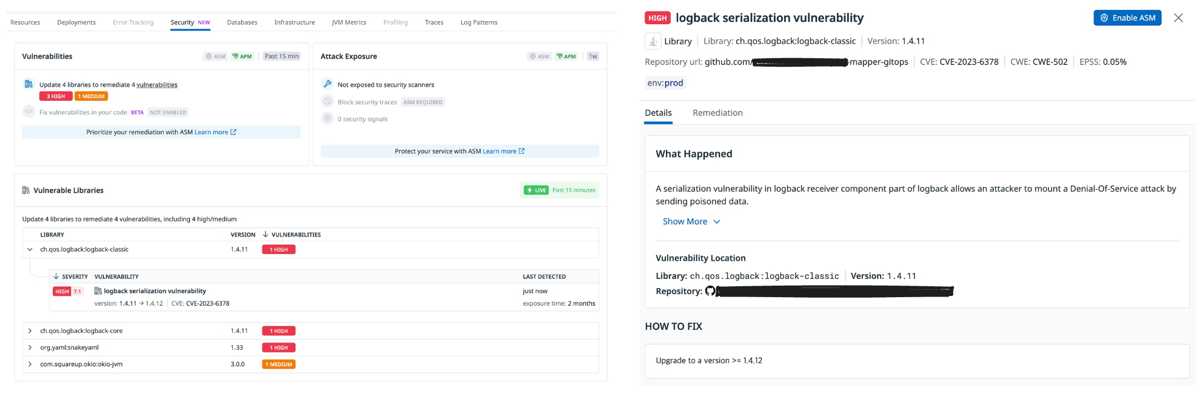Open the Profiling tab
The width and height of the screenshot is (1202, 396).
click(395, 22)
